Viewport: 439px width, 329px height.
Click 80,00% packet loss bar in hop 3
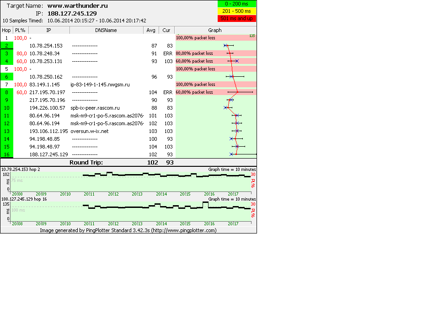(x=216, y=53)
